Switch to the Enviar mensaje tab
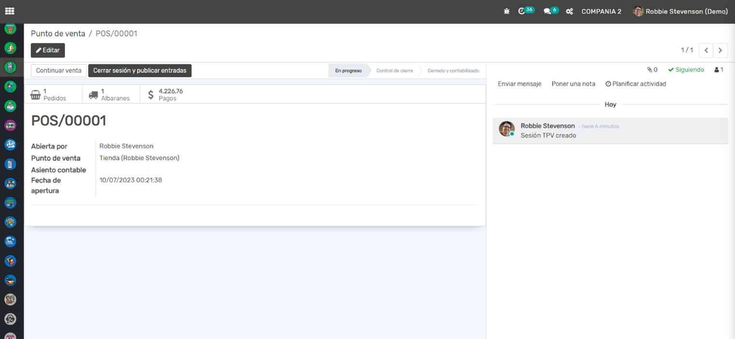Screen dimensions: 735x339 pyautogui.click(x=520, y=84)
